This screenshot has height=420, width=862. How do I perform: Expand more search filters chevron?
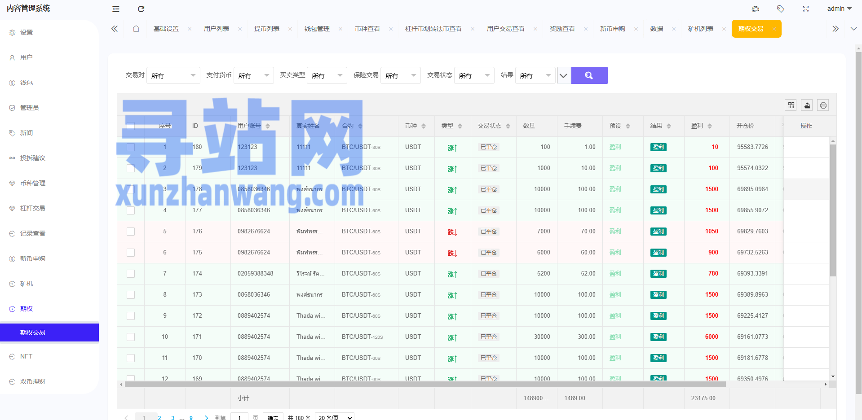tap(563, 75)
